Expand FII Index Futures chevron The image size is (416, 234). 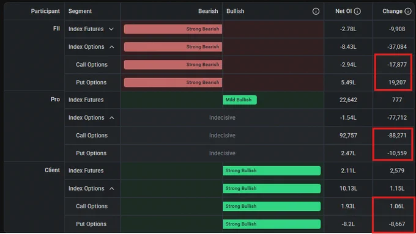[111, 29]
